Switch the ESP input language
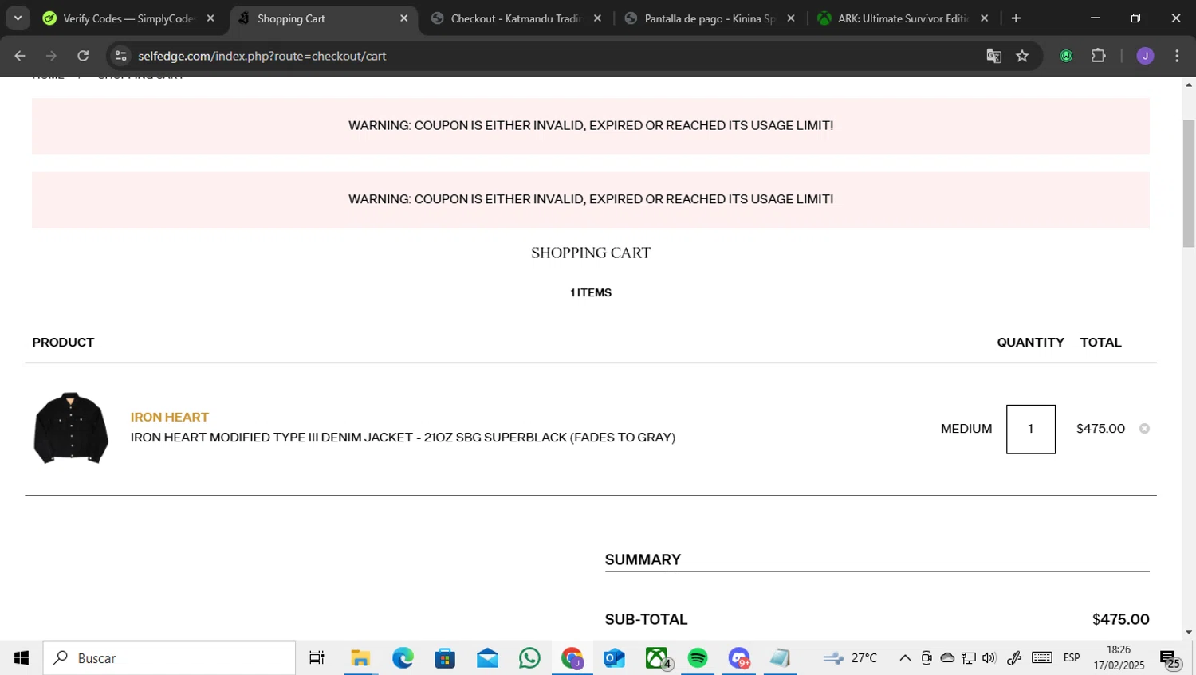This screenshot has height=675, width=1196. coord(1072,658)
